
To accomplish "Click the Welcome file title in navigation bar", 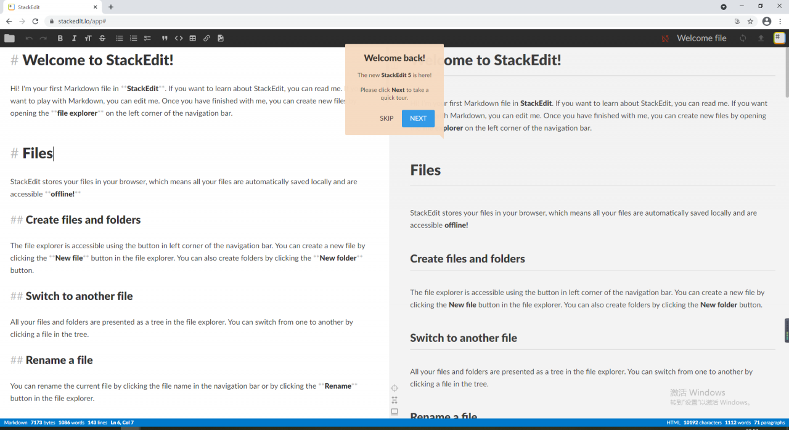I will [x=701, y=38].
